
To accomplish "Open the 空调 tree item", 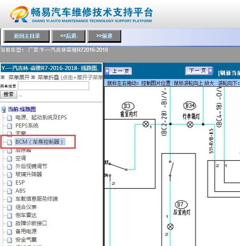I will point(20,158).
